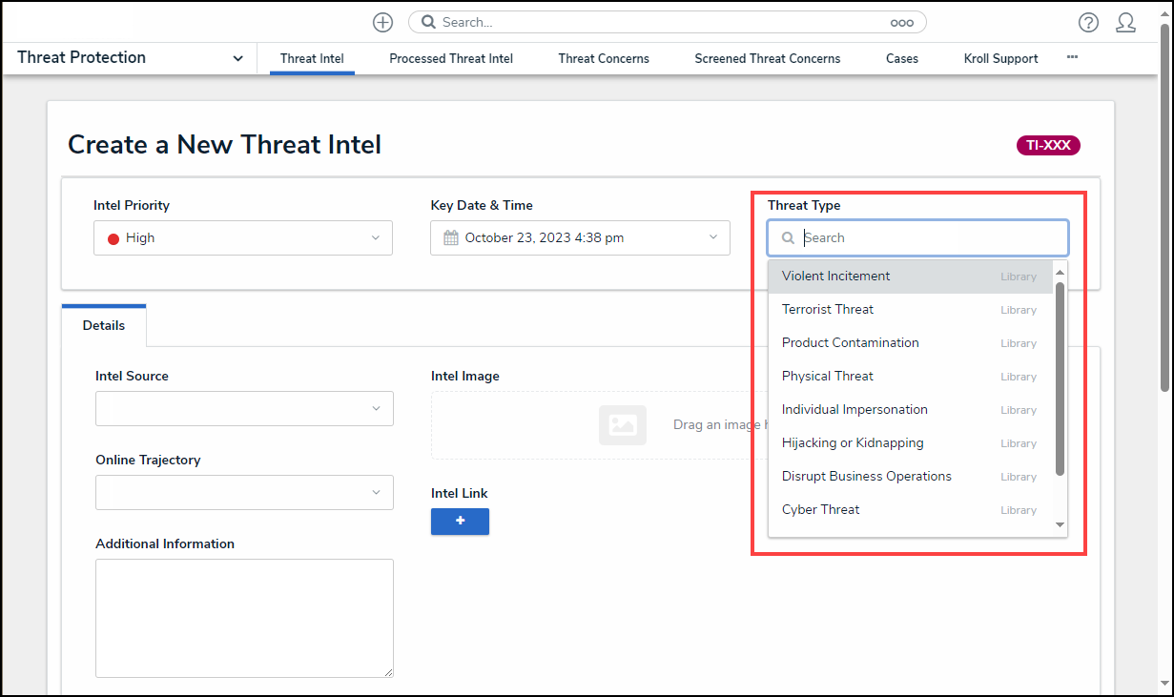Open the Key Date & Time dropdown

click(x=580, y=237)
